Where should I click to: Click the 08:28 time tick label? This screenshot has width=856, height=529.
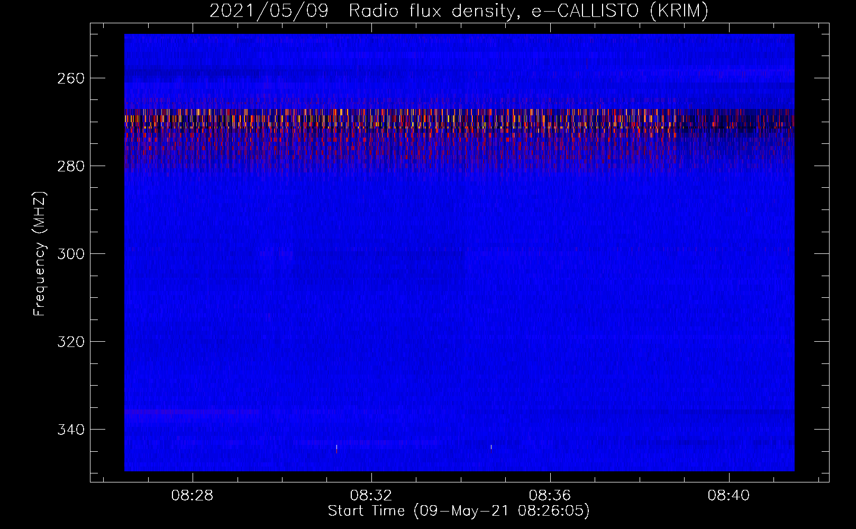(x=193, y=496)
